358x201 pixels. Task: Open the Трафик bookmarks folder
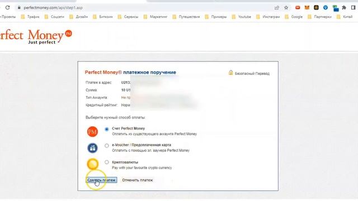[30, 17]
